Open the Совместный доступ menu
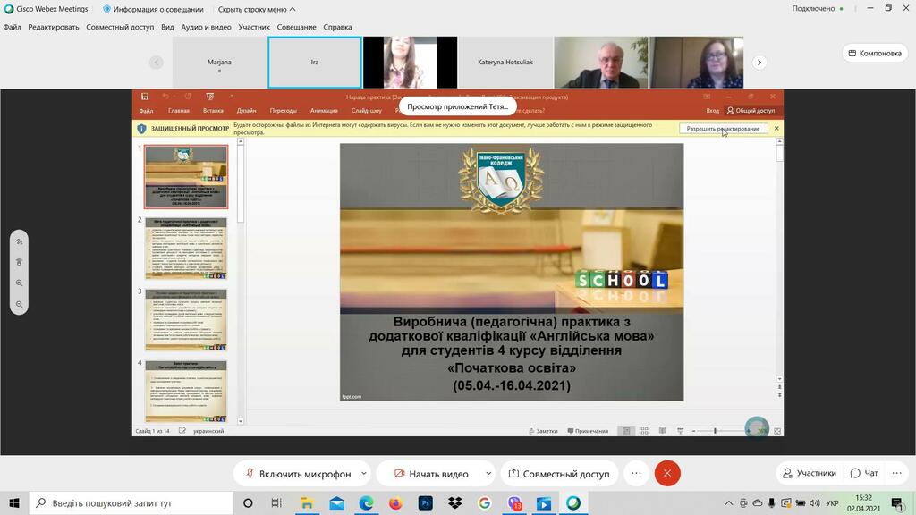Viewport: 916px width, 515px height. tap(120, 27)
